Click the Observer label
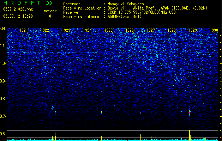Image resolution: width=222 pixels, height=141 pixels. pos(72,4)
